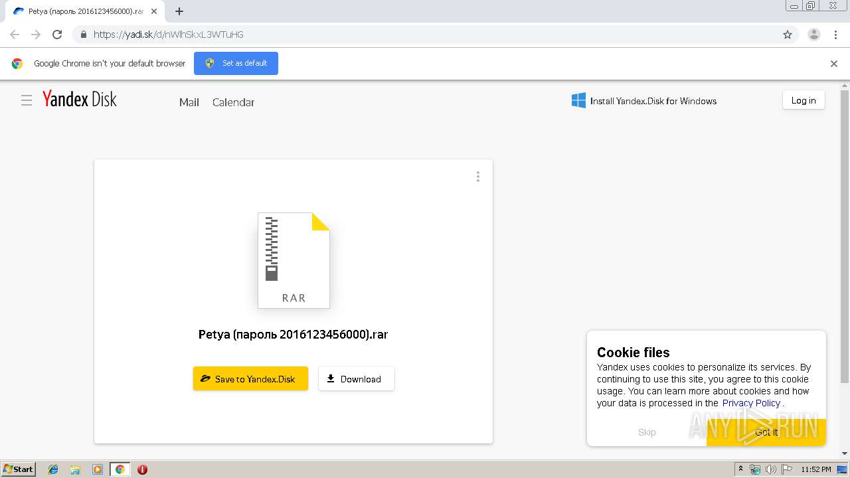Click the taskbar clock 11:52 PM
The width and height of the screenshot is (850, 478).
pyautogui.click(x=816, y=469)
